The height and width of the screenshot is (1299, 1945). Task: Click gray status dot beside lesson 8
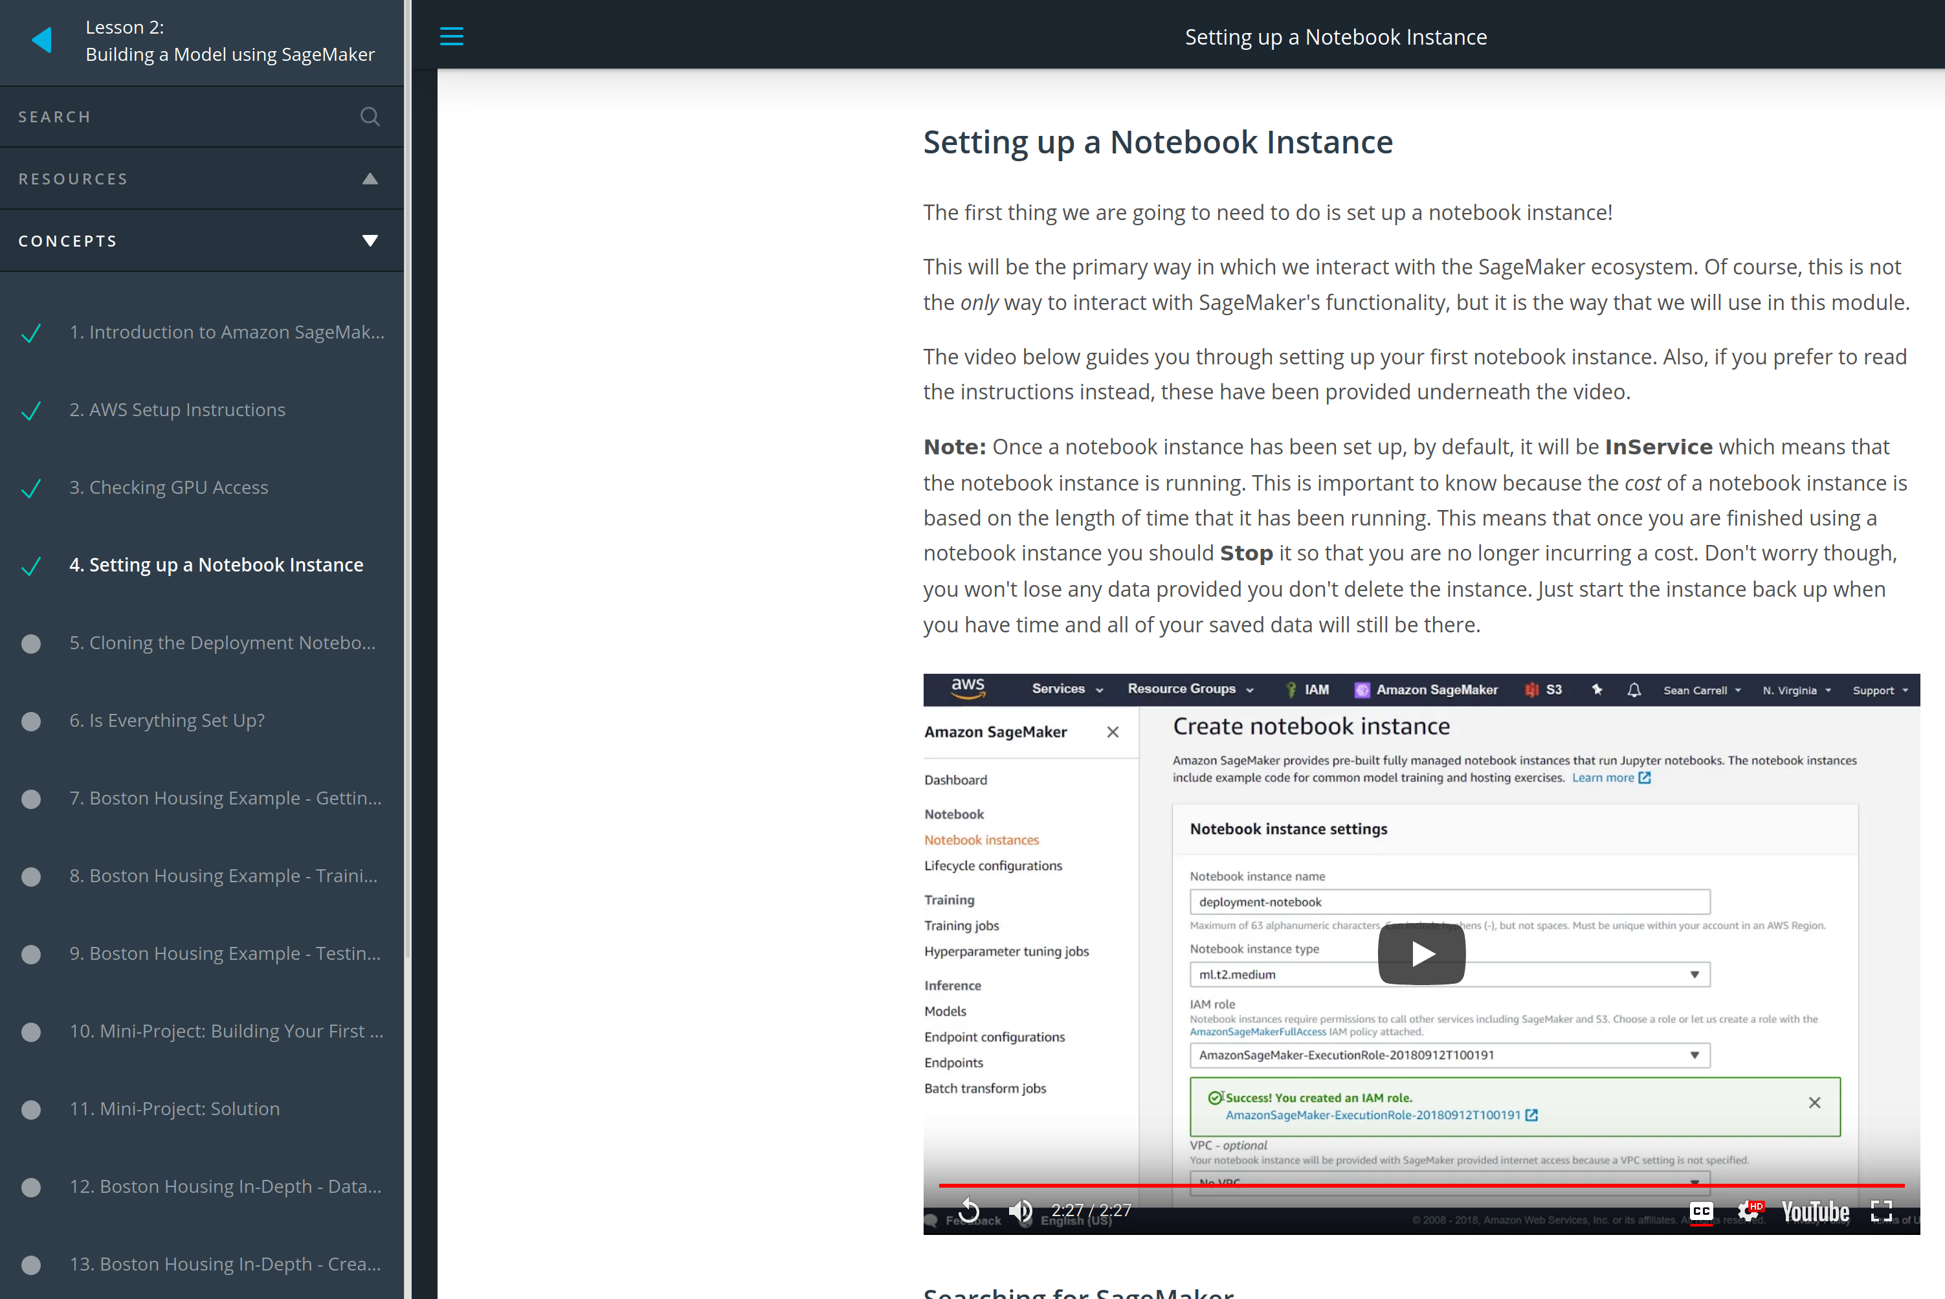coord(30,876)
